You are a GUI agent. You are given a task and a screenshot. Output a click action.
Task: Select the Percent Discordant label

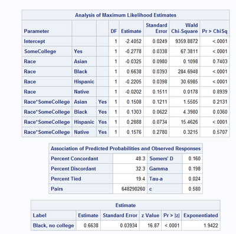tap(73, 169)
